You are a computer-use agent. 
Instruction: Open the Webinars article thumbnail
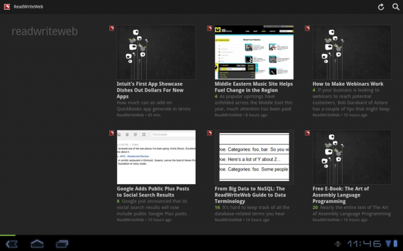tap(352, 52)
